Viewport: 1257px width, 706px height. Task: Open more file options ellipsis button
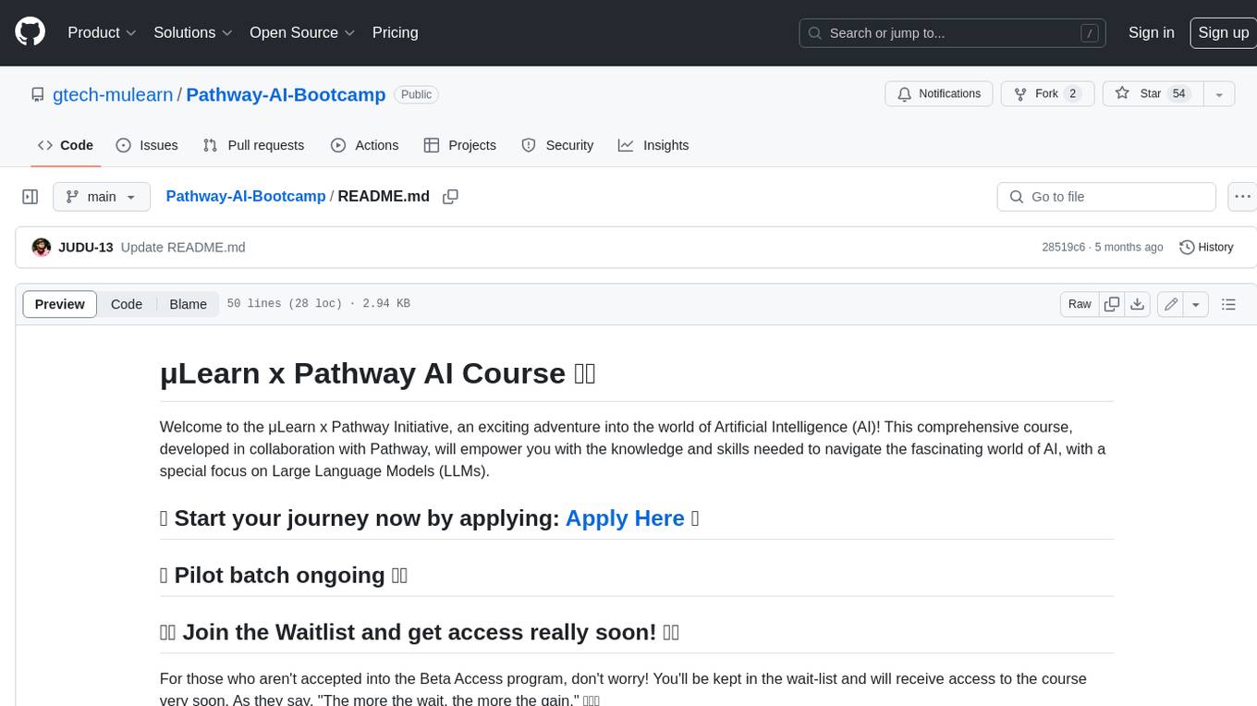tap(1242, 197)
